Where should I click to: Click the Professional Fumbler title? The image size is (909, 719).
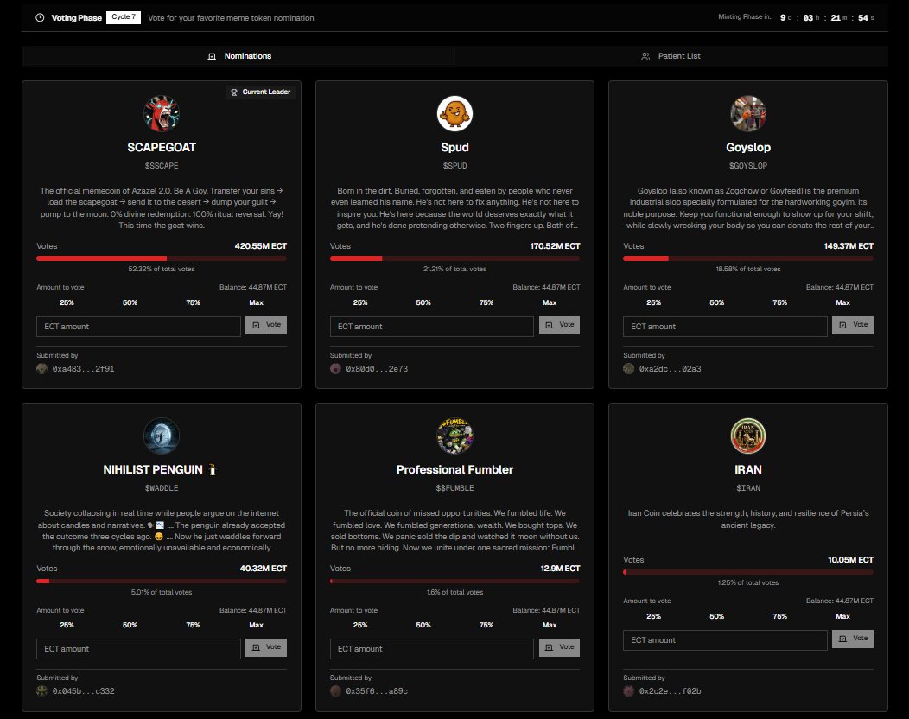454,469
